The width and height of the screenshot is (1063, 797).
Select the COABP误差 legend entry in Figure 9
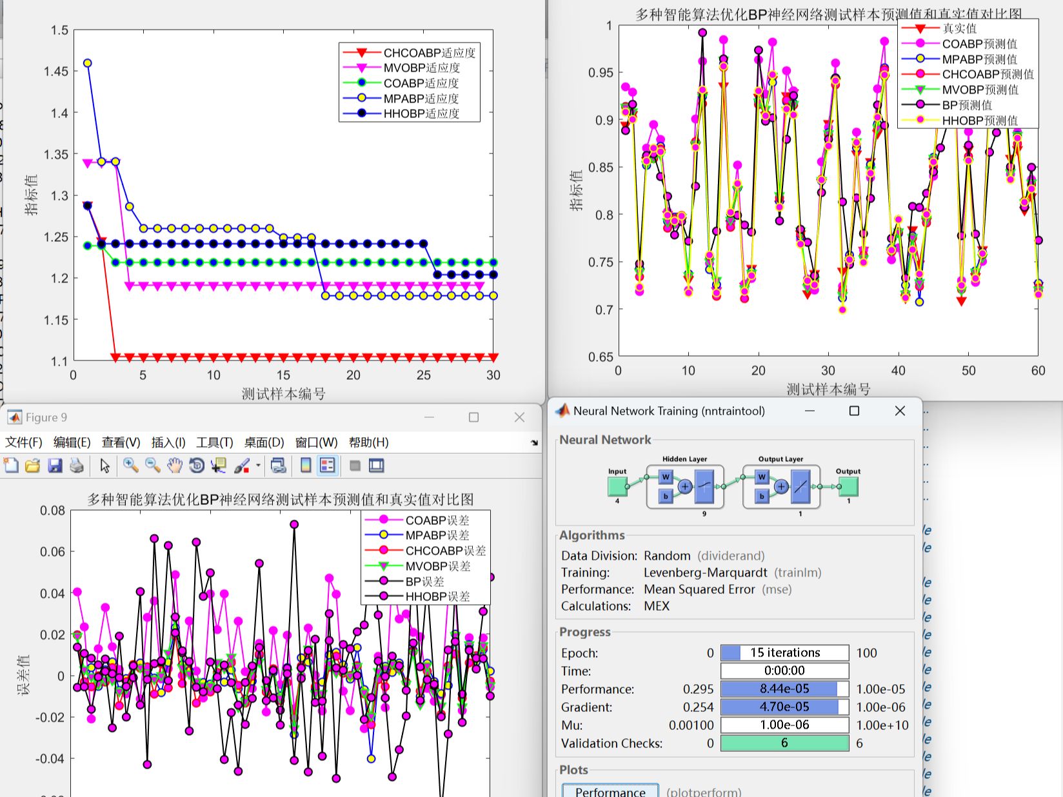pos(417,520)
